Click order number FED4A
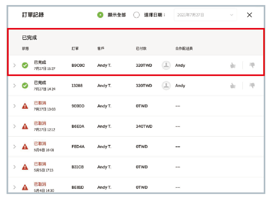Viewport: 270px width, 198px height. point(78,146)
